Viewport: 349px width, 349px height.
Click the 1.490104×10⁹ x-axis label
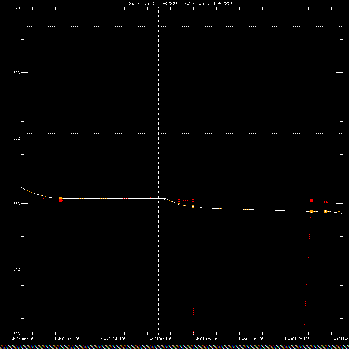[113, 339]
